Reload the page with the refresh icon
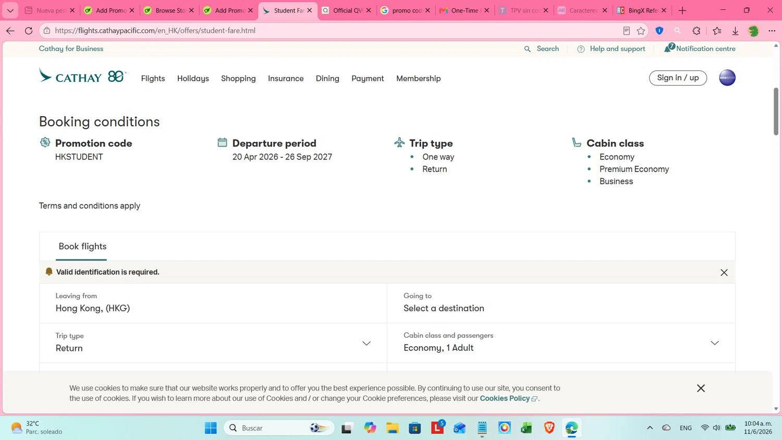Screen dimensions: 782x440 [29, 31]
